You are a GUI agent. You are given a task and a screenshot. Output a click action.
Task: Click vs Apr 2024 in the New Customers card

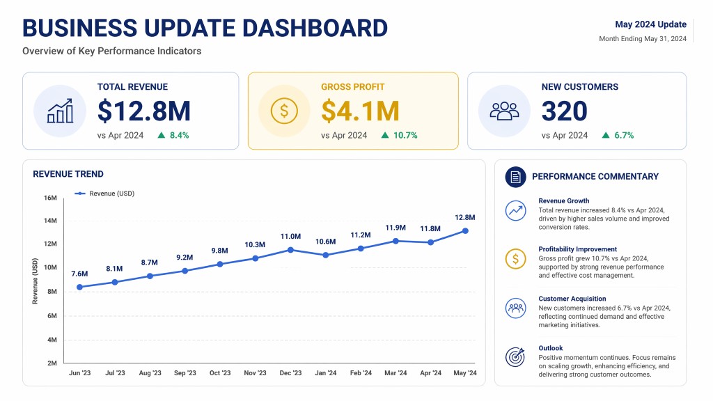564,135
